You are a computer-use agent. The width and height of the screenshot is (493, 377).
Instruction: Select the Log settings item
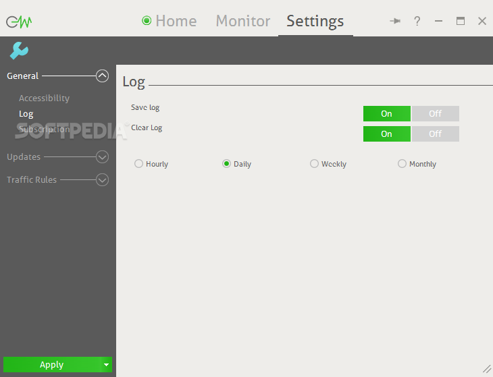(x=26, y=114)
